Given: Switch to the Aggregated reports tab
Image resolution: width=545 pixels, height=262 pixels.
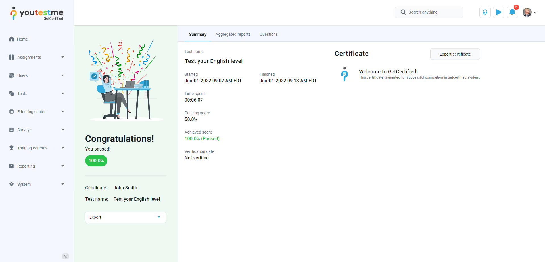Looking at the screenshot, I should [233, 34].
